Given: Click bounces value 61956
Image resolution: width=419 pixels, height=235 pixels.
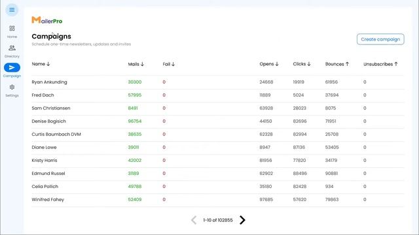Looking at the screenshot, I should pos(331,82).
